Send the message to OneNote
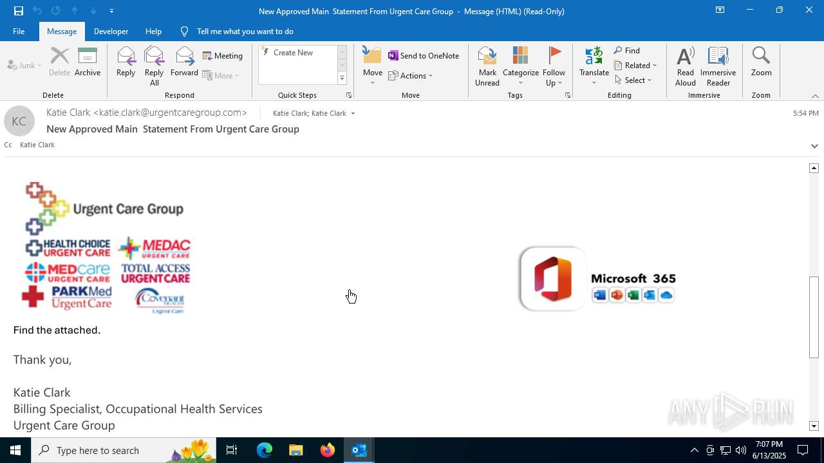The height and width of the screenshot is (463, 824). (x=424, y=56)
